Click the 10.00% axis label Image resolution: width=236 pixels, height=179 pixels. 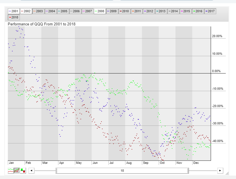(217, 54)
